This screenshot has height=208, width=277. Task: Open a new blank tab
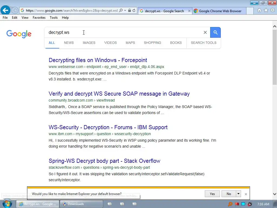250,11
